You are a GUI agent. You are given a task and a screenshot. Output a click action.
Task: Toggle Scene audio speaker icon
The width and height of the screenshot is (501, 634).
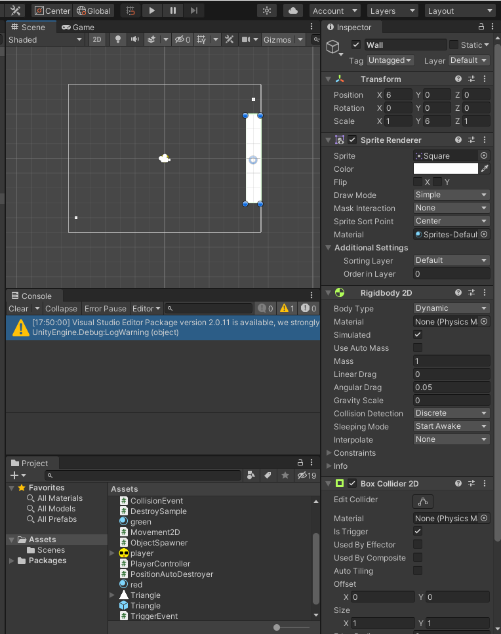pyautogui.click(x=135, y=39)
